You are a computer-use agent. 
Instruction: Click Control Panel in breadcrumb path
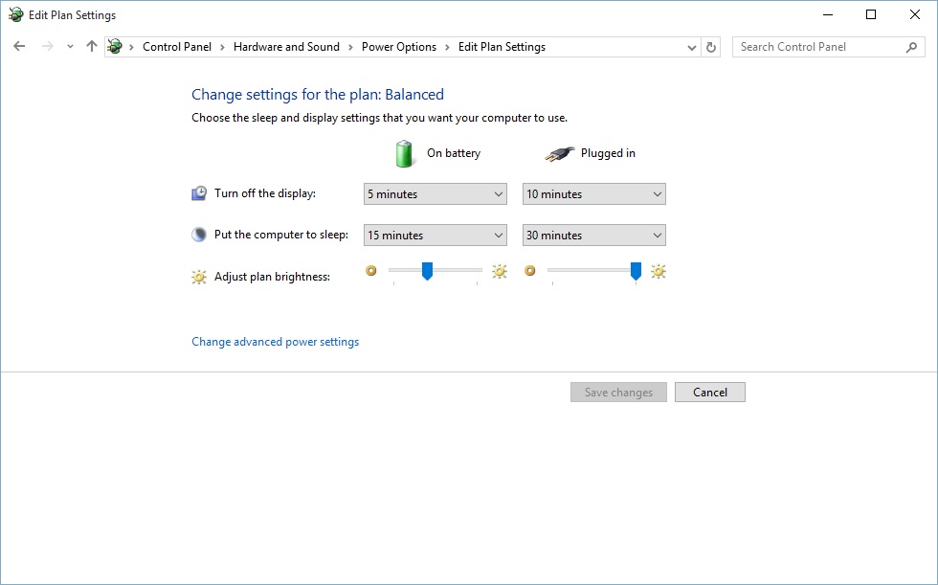tap(177, 47)
